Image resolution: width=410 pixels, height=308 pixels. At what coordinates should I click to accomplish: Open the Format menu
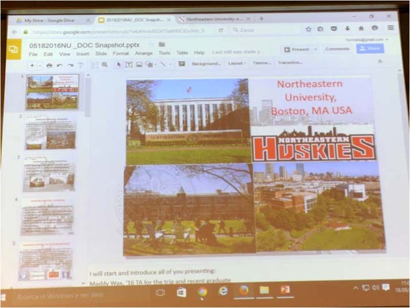(121, 53)
